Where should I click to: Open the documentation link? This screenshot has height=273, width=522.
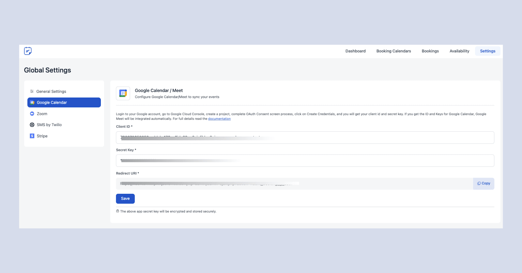click(219, 119)
